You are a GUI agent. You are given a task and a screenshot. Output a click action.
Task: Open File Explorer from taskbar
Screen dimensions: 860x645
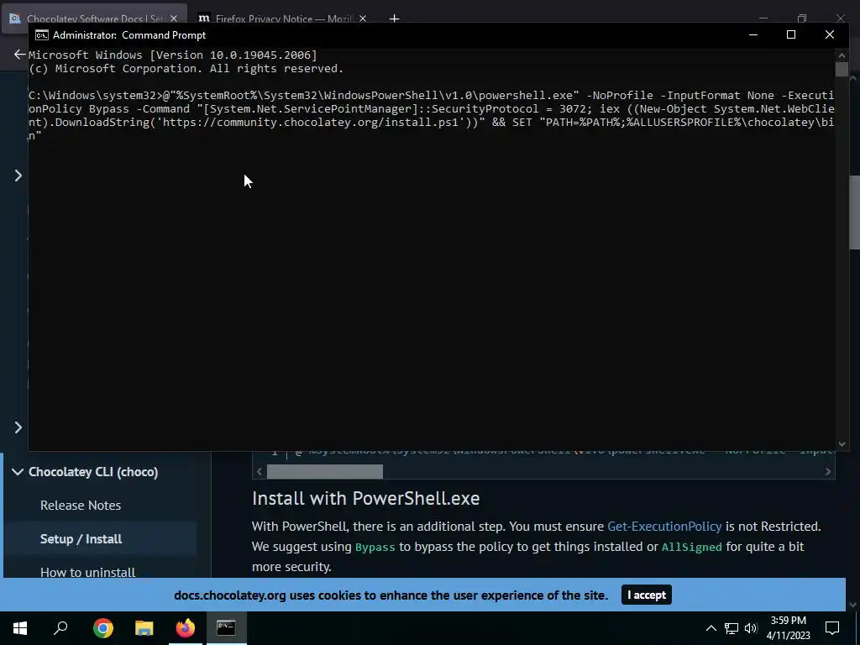[x=144, y=628]
